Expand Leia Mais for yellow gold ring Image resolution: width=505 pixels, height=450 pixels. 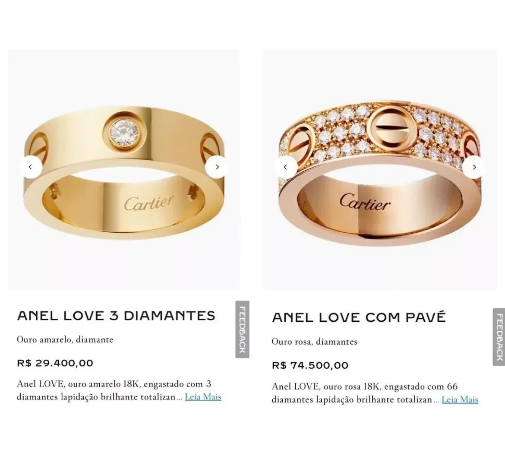[203, 397]
